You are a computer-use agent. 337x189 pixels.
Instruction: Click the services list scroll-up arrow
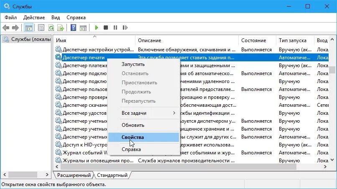coord(332,40)
